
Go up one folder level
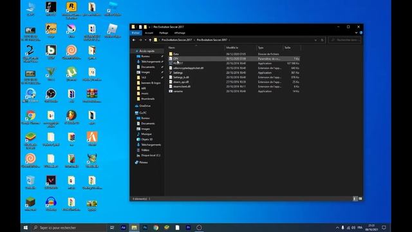[x=150, y=40]
